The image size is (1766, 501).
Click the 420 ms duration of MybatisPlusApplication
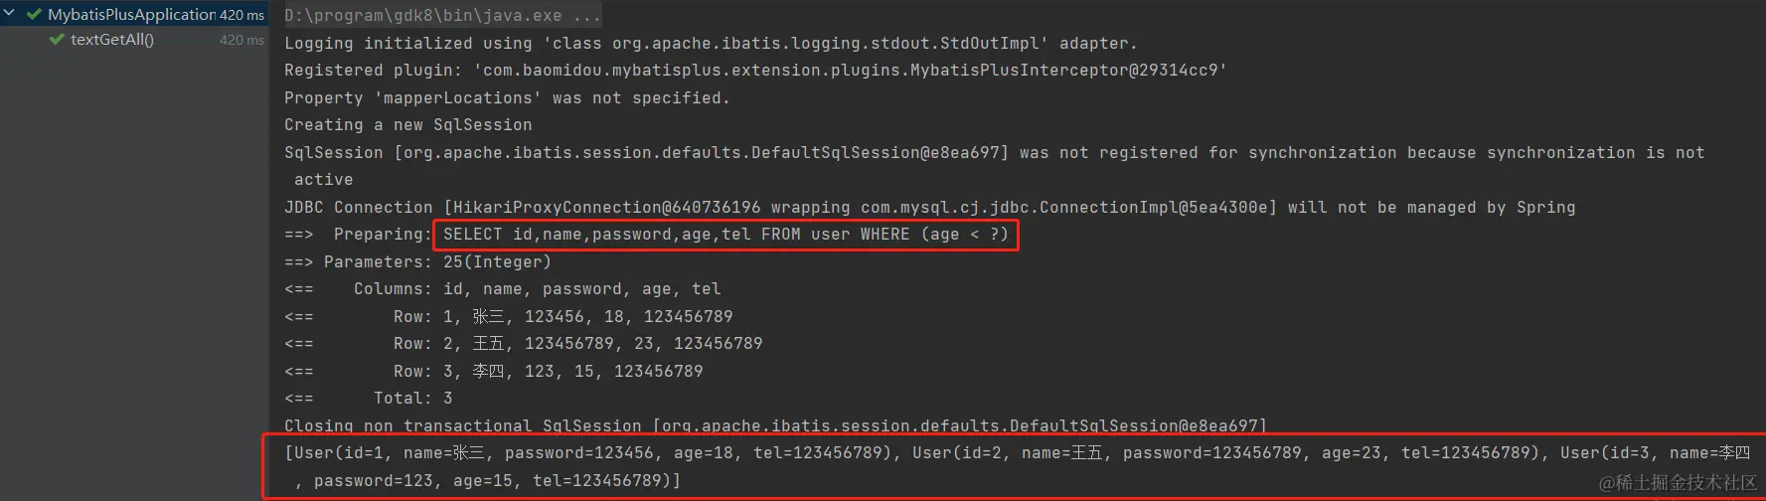(241, 15)
